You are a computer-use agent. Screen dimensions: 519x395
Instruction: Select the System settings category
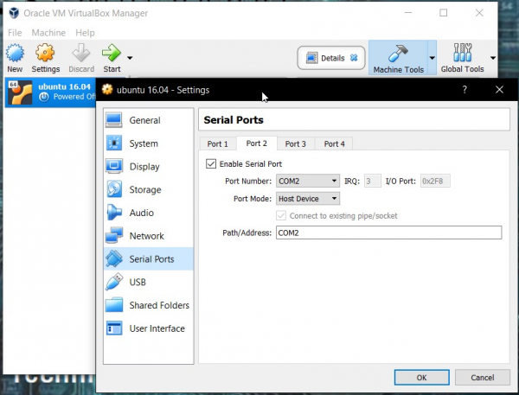pos(143,143)
